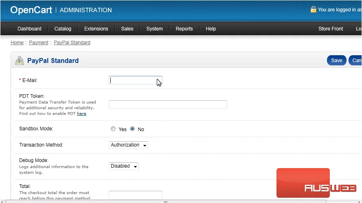Viewport: 362px width, 203px height.
Task: Open the Reports menu
Action: pos(184,29)
